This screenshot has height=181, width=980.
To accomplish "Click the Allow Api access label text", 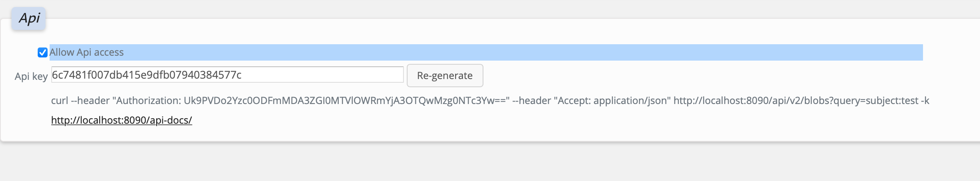I will point(87,52).
